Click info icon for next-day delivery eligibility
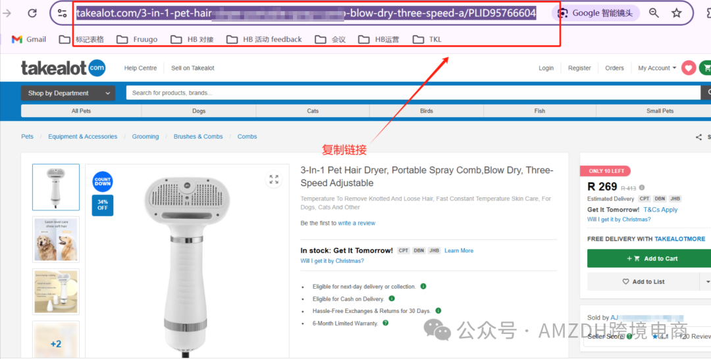This screenshot has width=711, height=359. click(423, 286)
